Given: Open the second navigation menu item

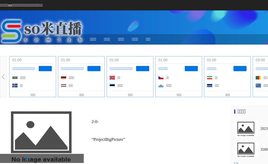Looking at the screenshot, I should [107, 39].
